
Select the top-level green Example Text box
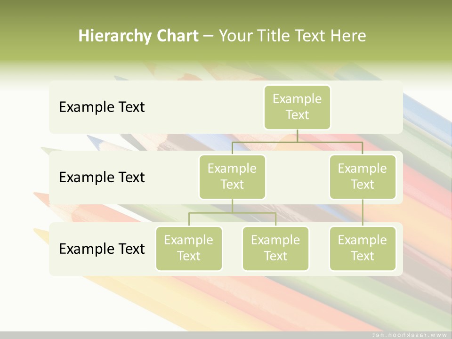click(x=297, y=107)
